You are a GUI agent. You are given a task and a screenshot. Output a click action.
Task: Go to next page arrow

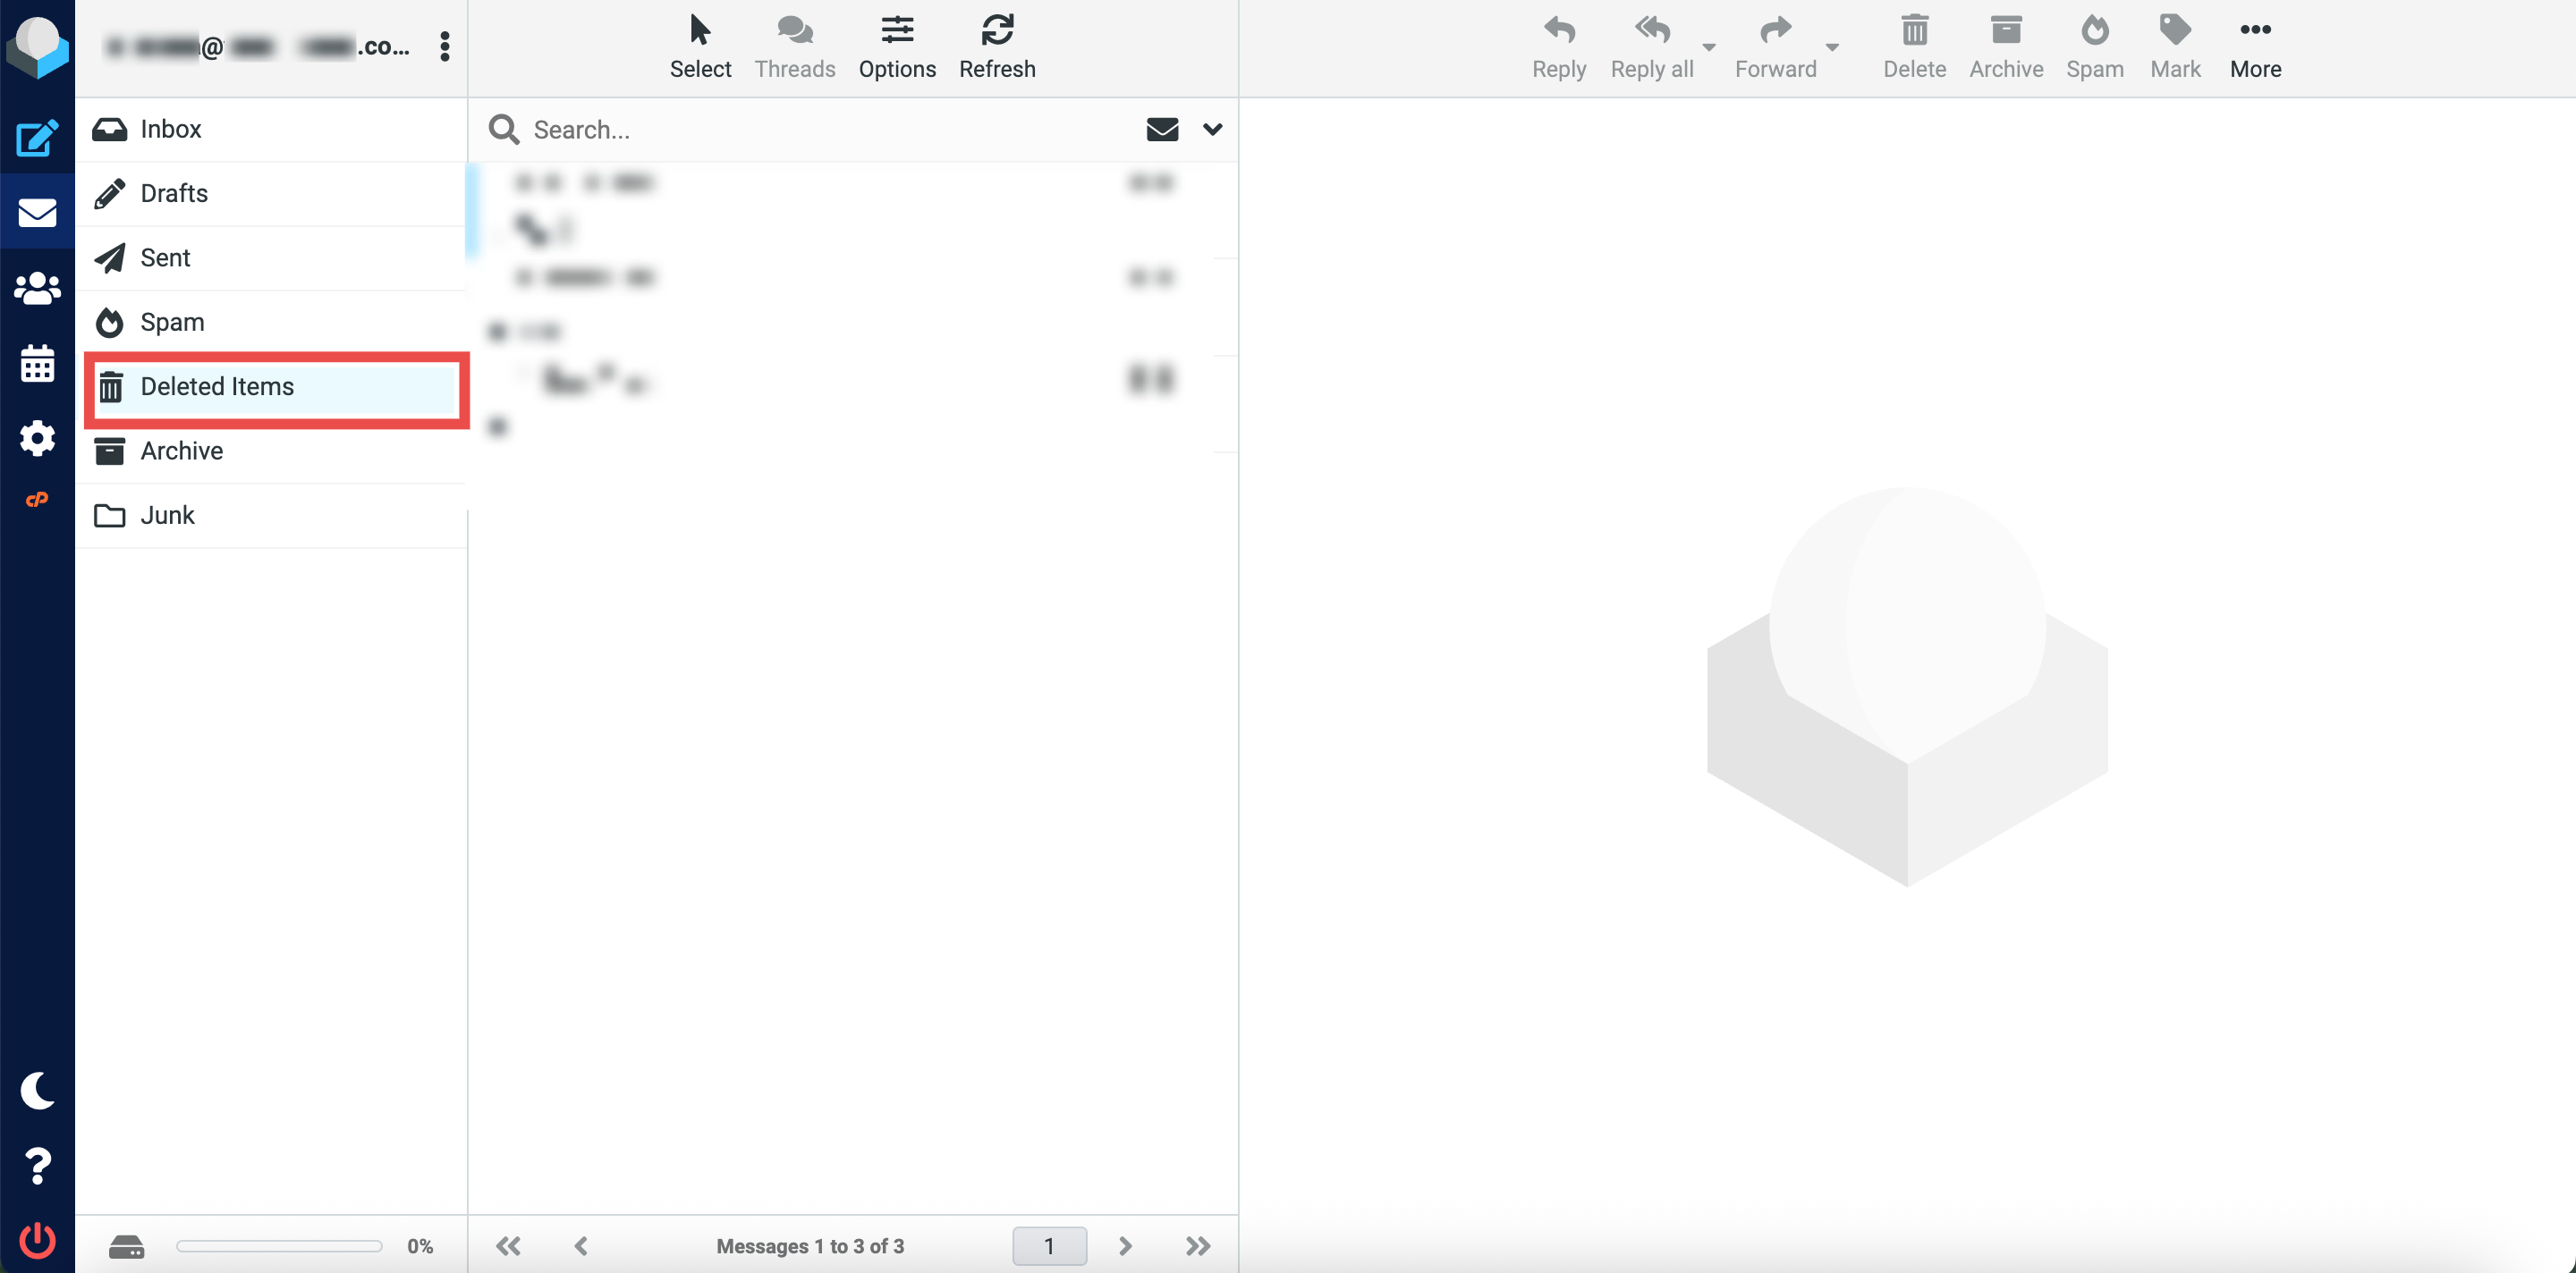[1124, 1245]
